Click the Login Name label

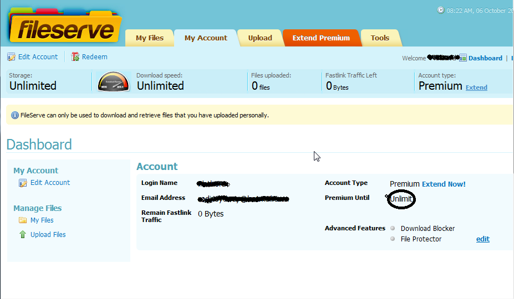pyautogui.click(x=159, y=183)
